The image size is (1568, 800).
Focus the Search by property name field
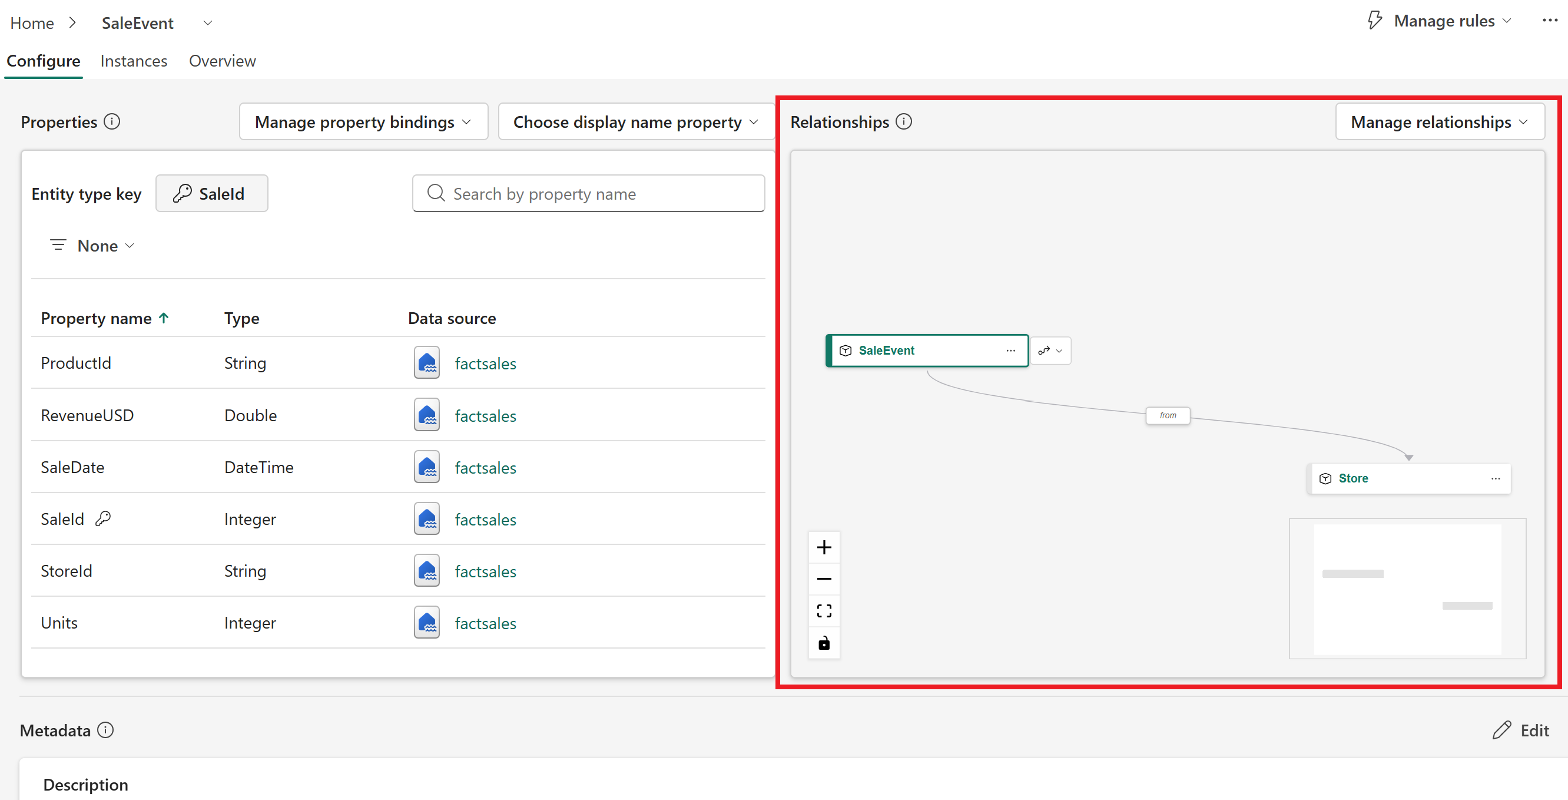tap(589, 194)
